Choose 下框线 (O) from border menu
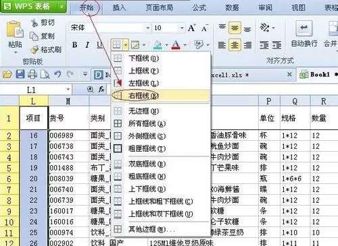Screen dimensions: 338x246 pos(161,59)
